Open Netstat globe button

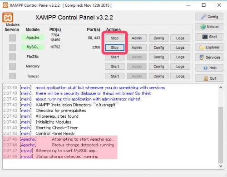[209, 27]
